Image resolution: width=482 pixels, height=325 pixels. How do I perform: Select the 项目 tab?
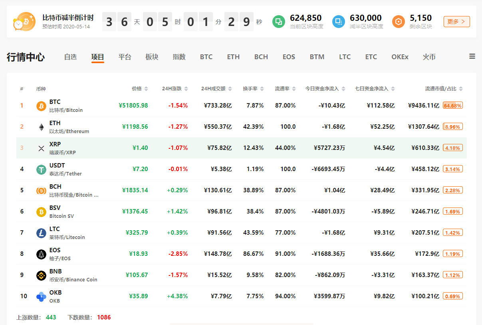[x=97, y=57]
